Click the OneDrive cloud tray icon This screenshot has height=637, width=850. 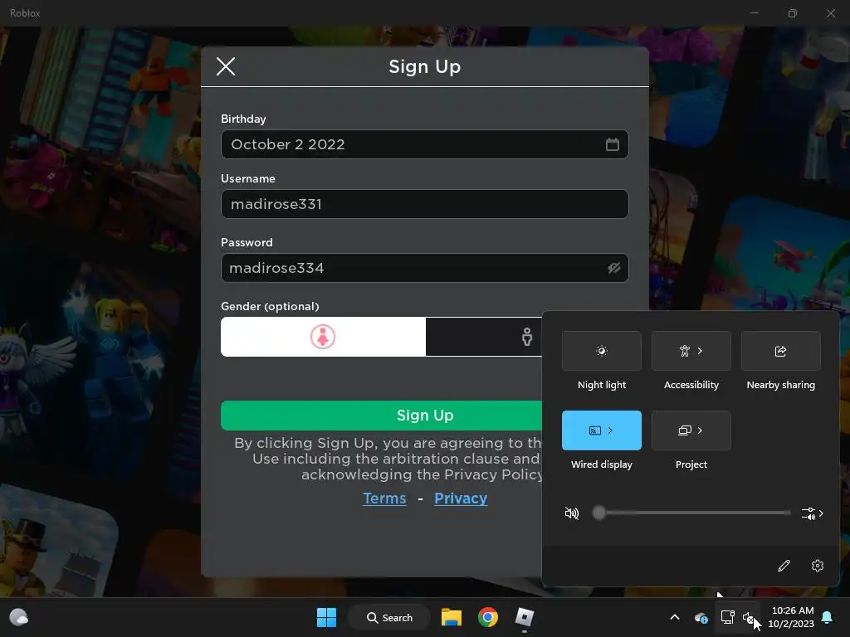tap(701, 617)
